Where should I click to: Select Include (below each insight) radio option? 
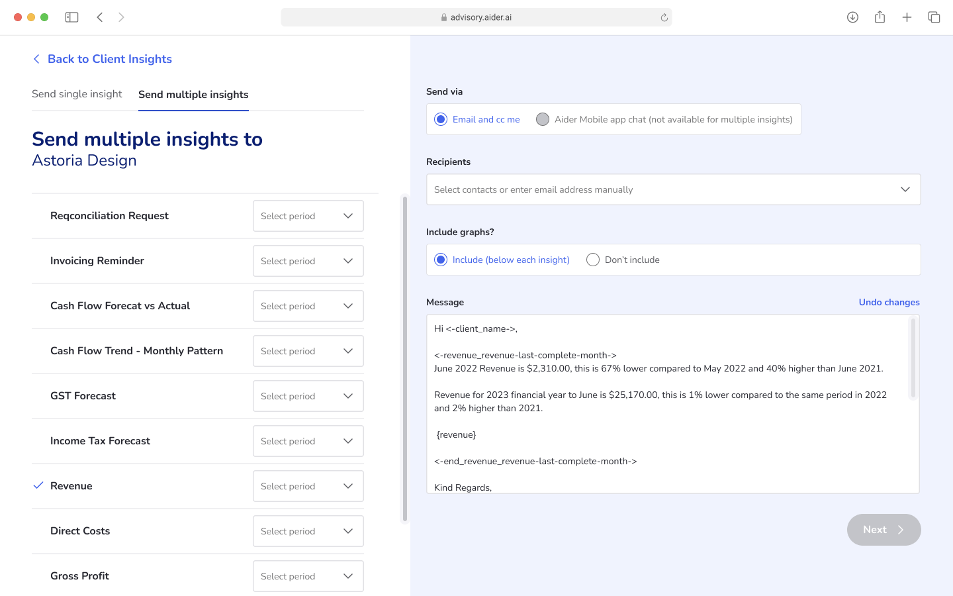[x=441, y=260]
